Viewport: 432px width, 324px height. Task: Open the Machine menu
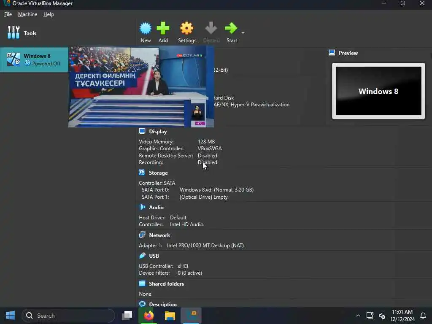click(27, 14)
